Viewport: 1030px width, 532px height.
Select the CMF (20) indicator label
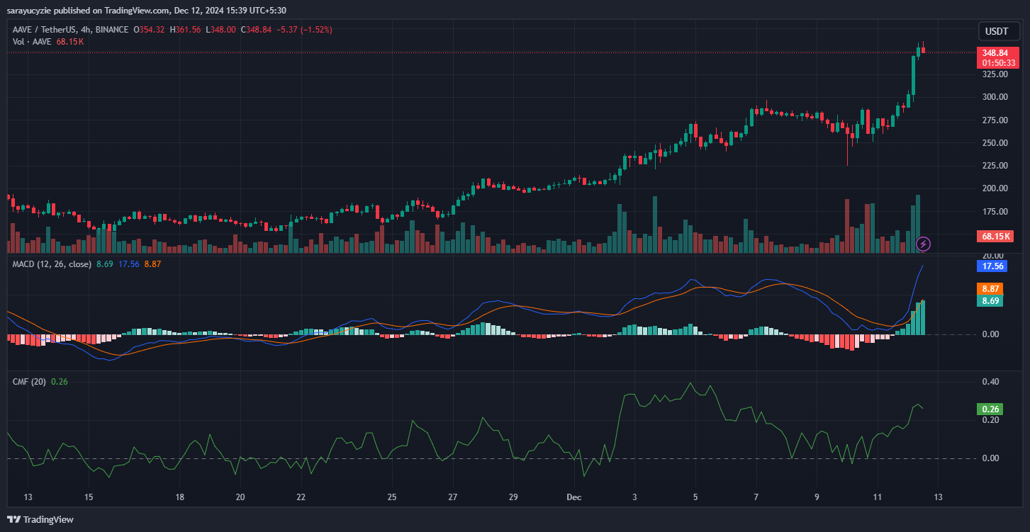pos(28,381)
